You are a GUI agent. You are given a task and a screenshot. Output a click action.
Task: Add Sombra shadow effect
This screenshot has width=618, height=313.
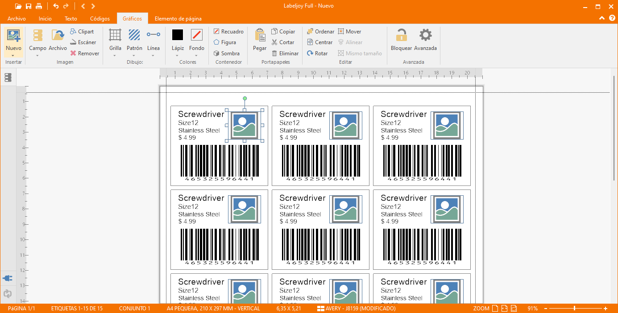[227, 53]
